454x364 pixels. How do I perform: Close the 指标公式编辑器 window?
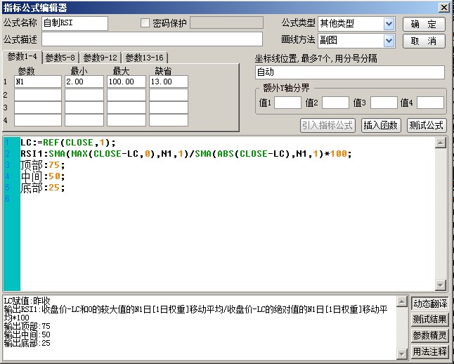coord(444,7)
